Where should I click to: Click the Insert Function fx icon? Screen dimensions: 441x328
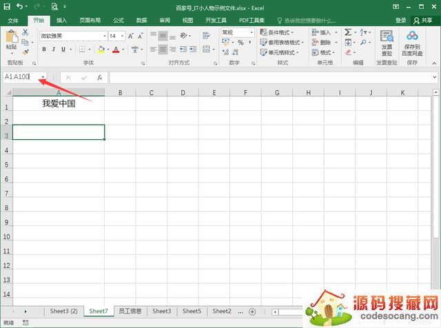coord(99,78)
